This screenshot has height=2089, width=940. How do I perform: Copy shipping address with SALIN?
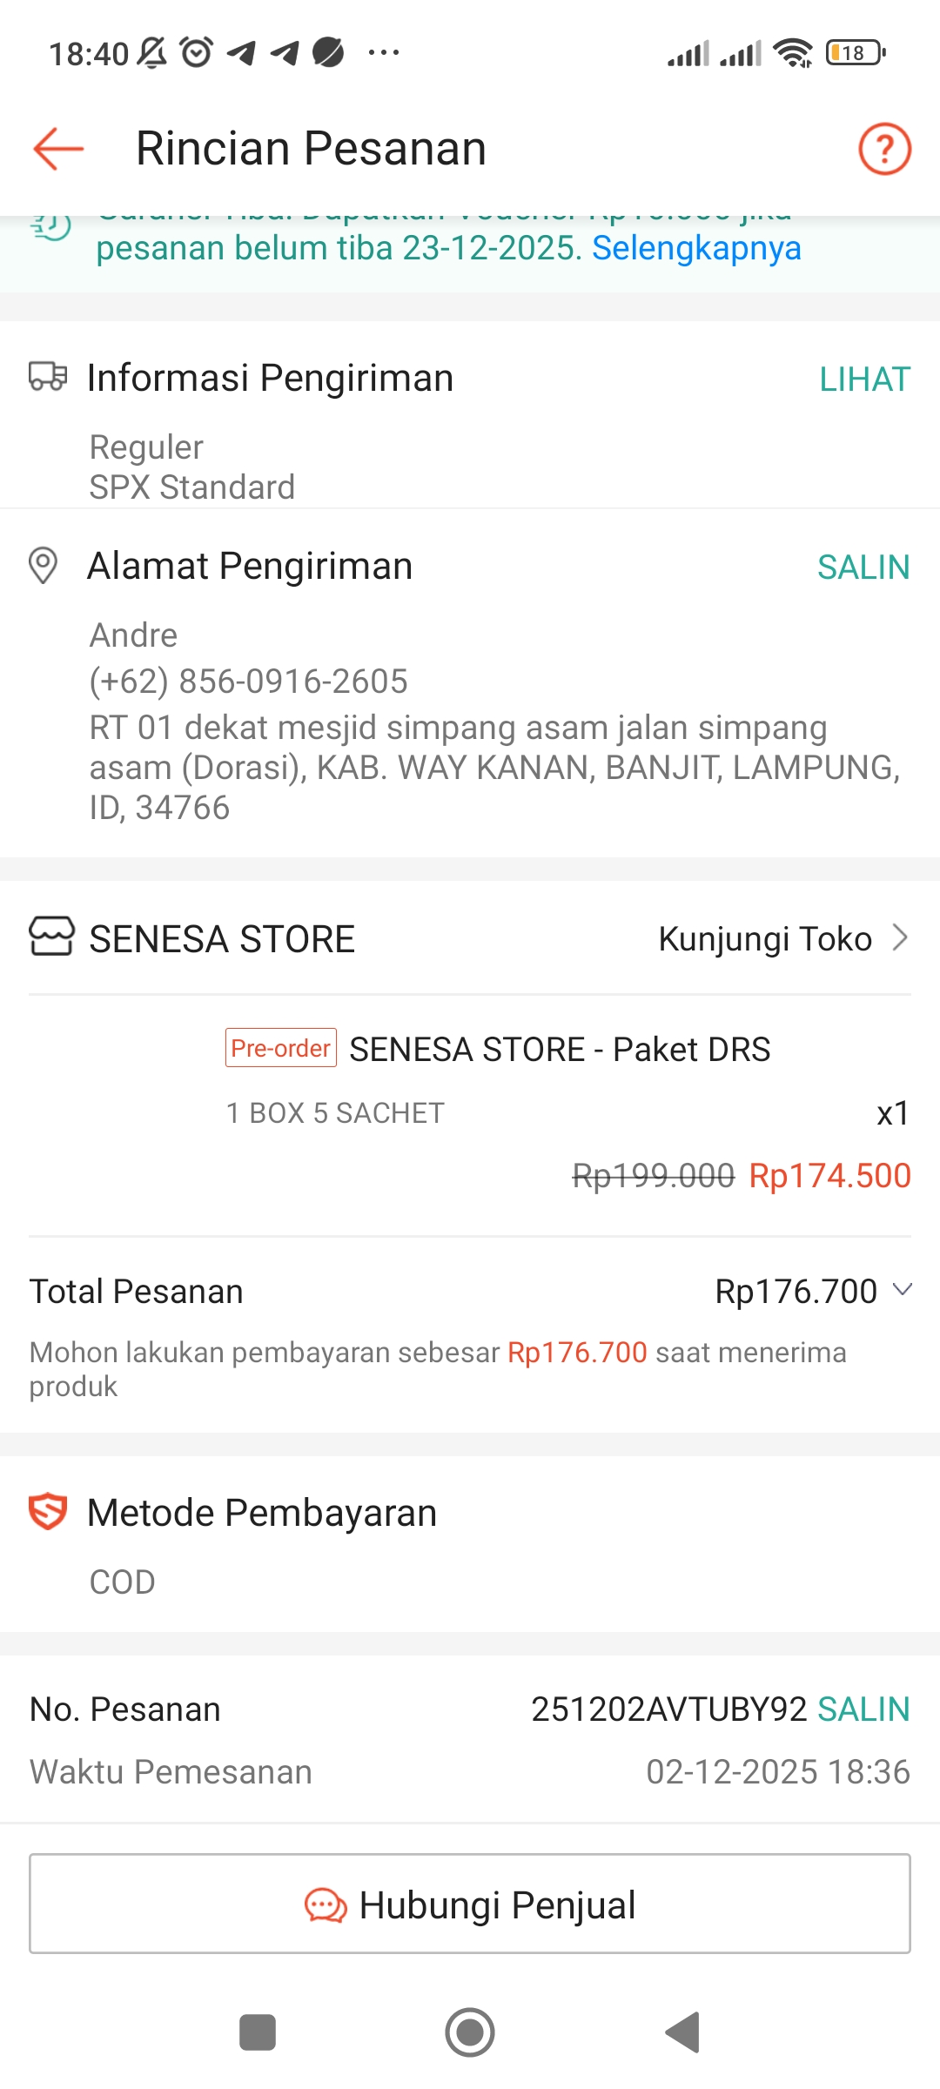pos(863,568)
